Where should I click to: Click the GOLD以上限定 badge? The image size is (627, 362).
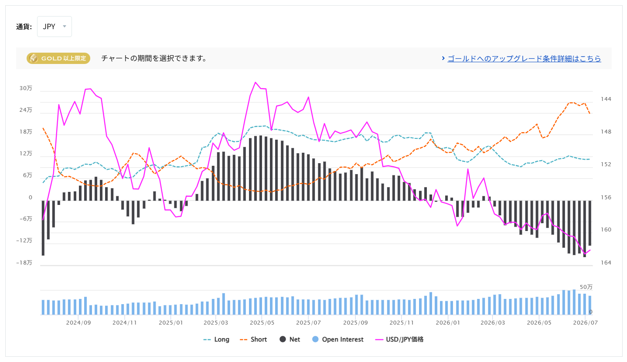pos(58,58)
